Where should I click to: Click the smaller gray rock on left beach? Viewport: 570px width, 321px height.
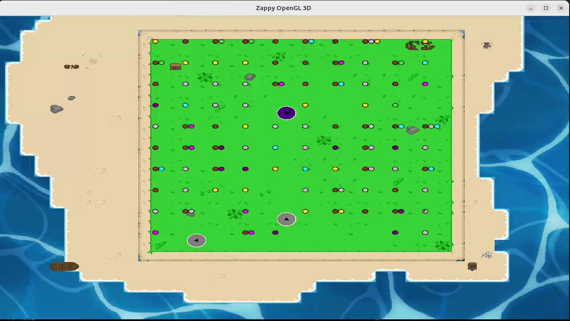pyautogui.click(x=71, y=98)
